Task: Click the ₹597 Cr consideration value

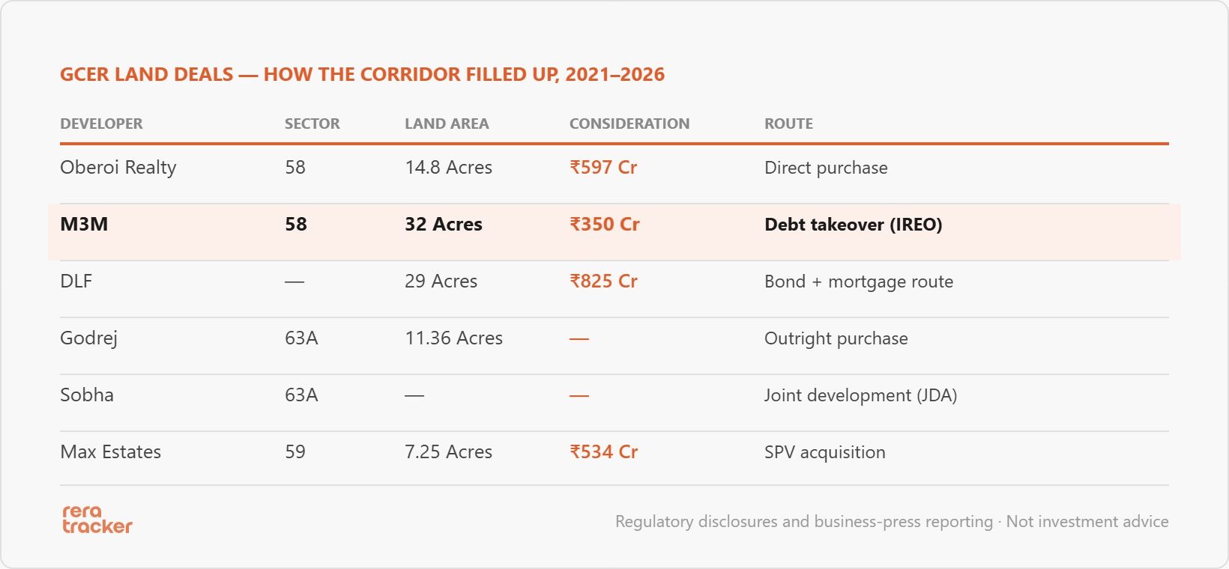Action: click(x=603, y=168)
